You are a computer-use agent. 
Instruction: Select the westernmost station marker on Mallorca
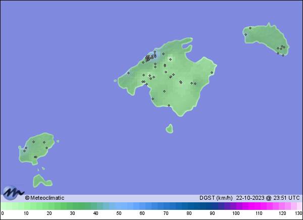coord(128,73)
